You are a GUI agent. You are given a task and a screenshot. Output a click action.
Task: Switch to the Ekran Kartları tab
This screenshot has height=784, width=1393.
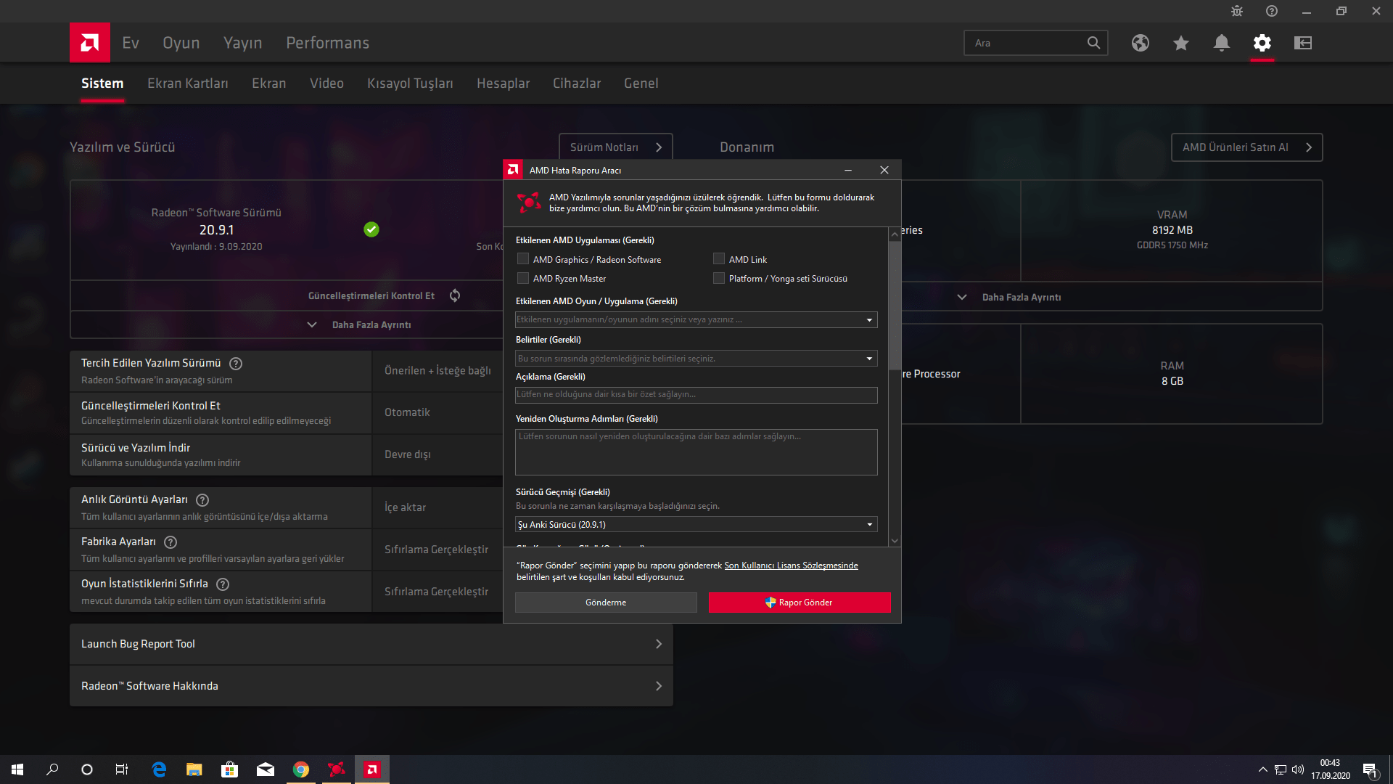(187, 83)
